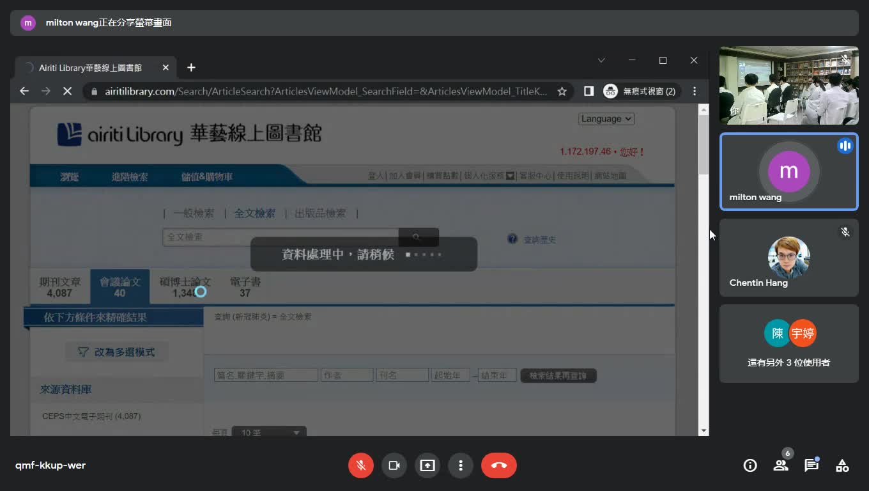Select the 出版品檢索 search mode
869x491 pixels.
point(320,214)
